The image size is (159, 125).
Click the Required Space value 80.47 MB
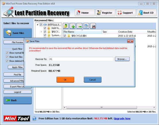[54, 71]
